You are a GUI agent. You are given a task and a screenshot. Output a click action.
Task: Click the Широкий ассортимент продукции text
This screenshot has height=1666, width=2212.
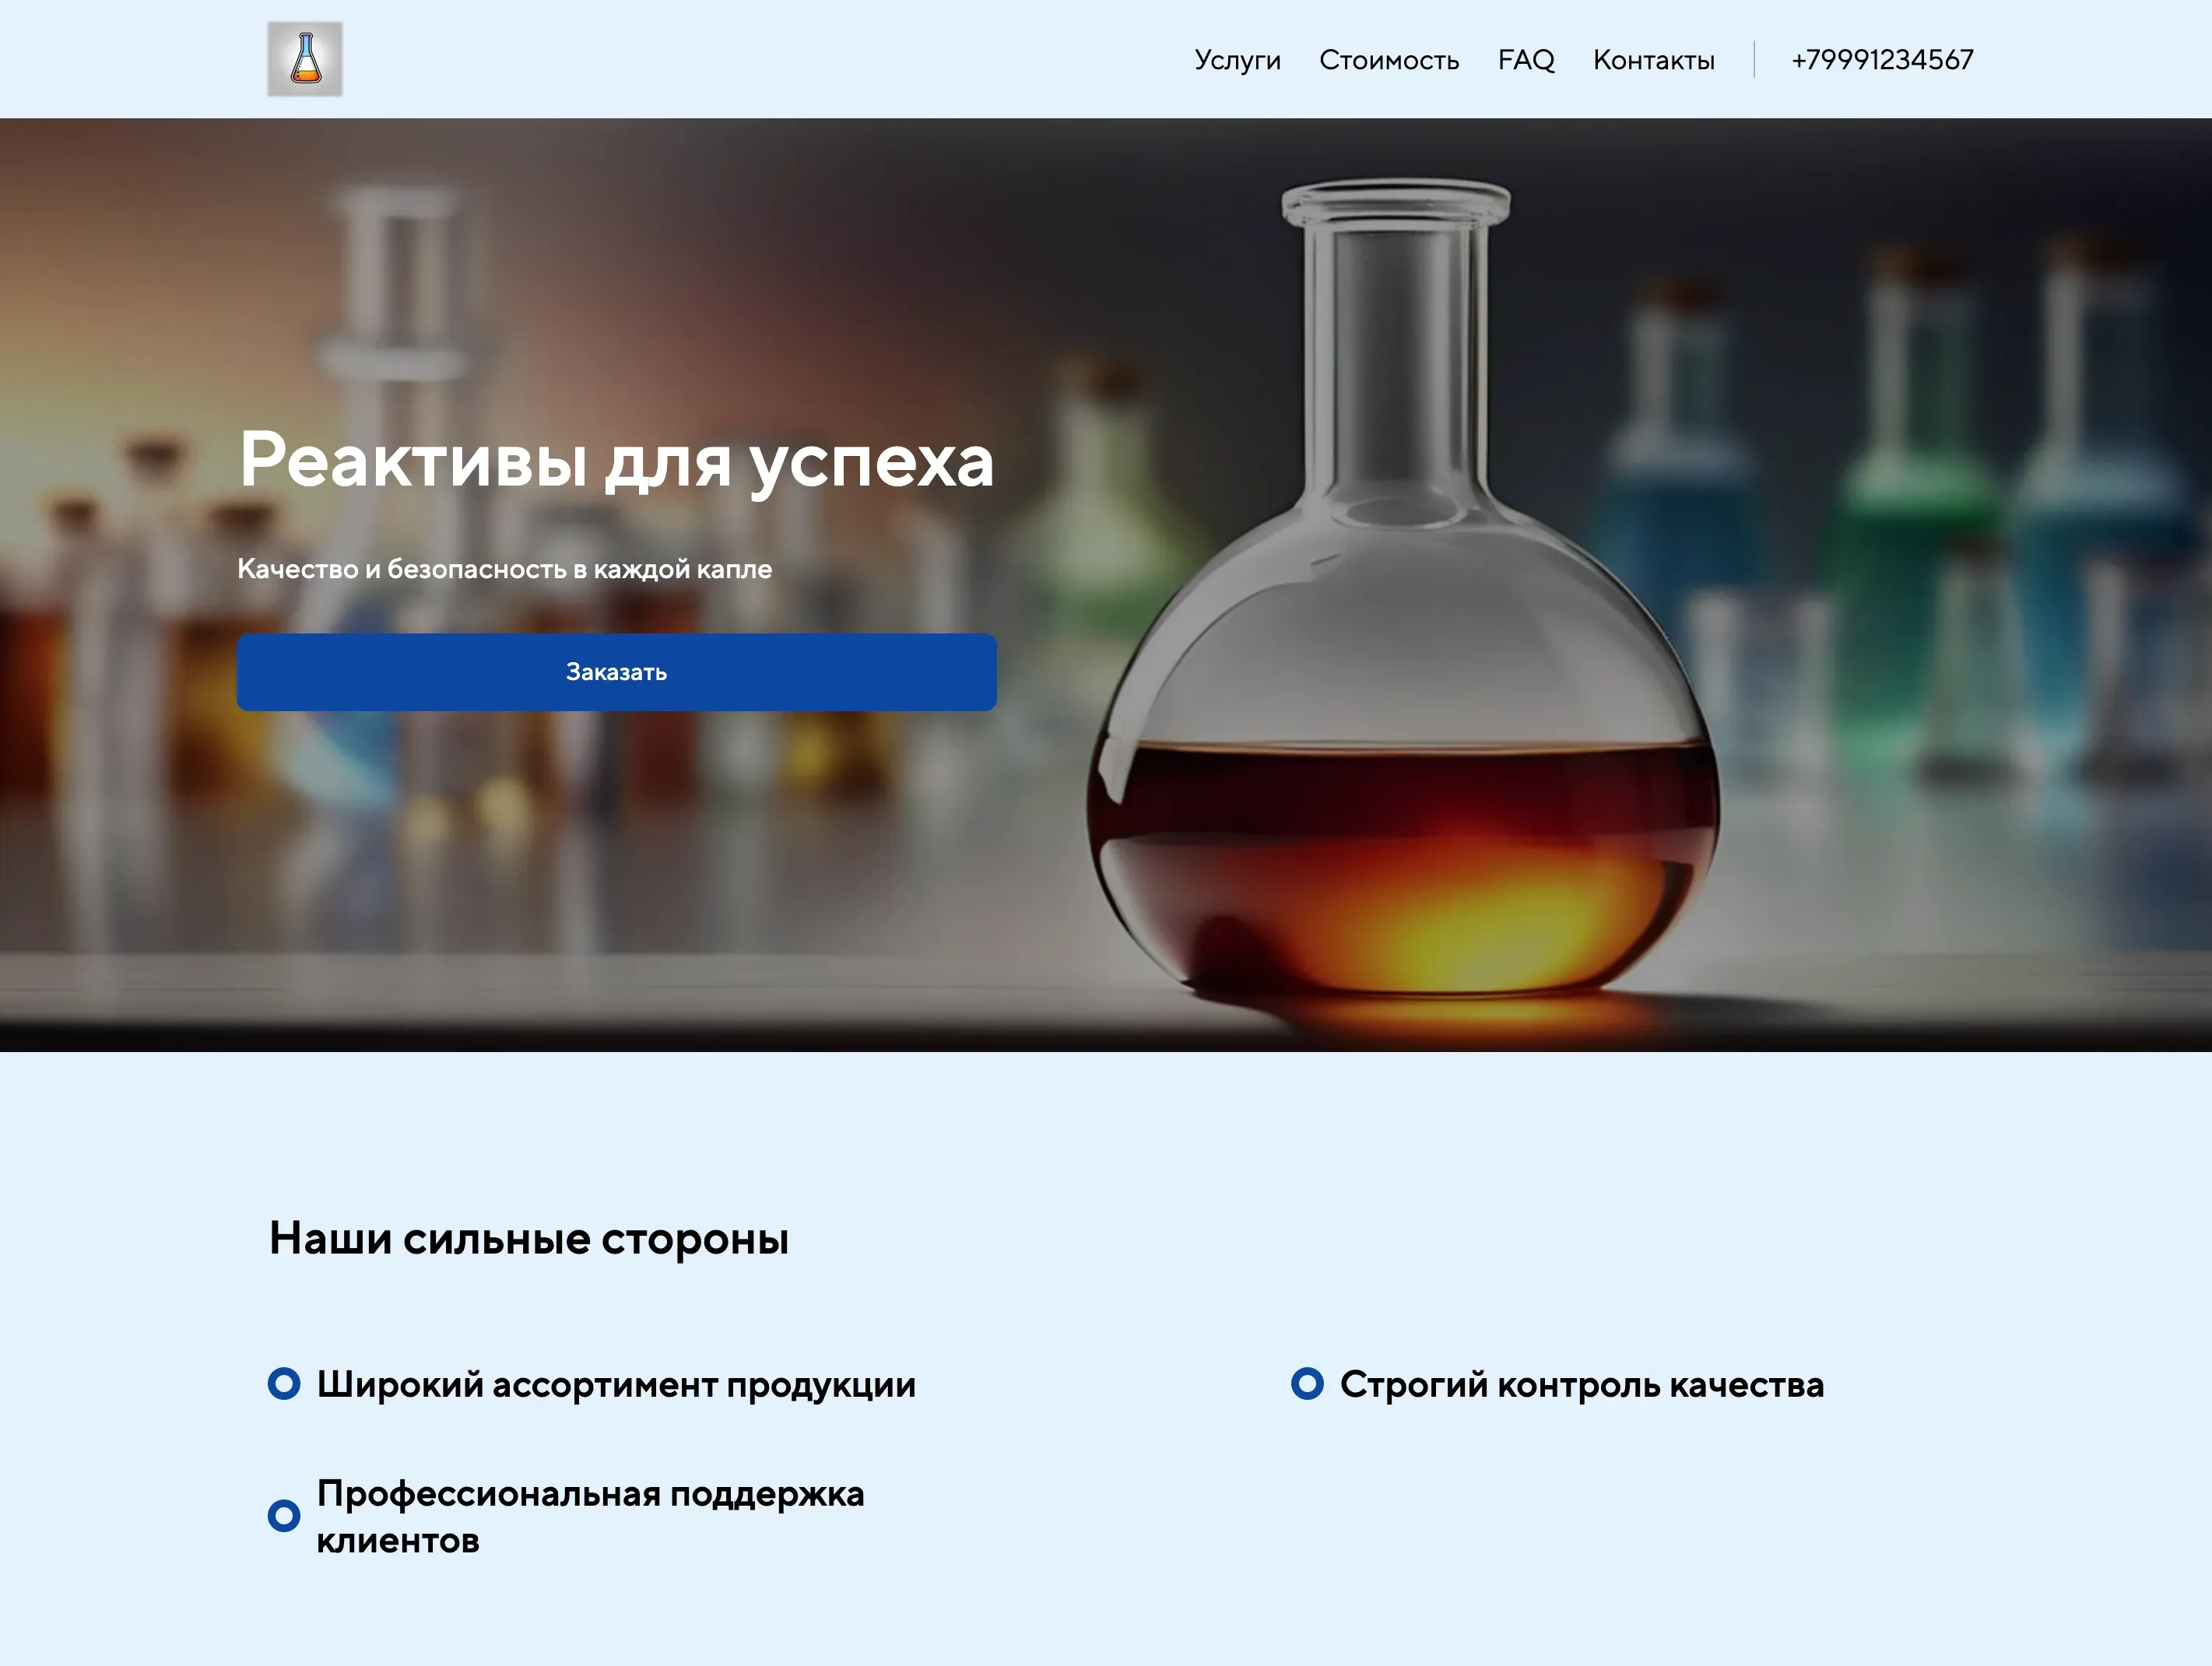coord(616,1385)
